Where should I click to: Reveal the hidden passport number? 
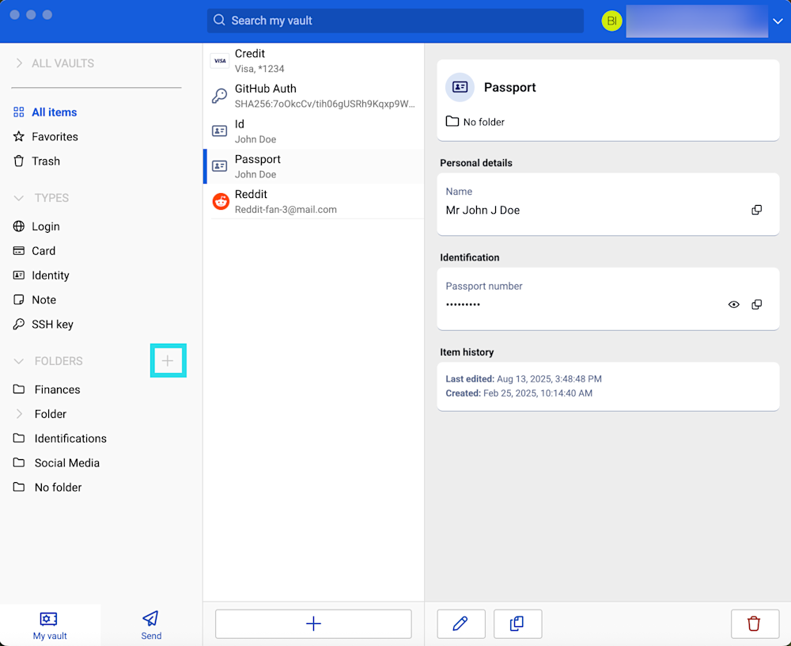point(733,304)
